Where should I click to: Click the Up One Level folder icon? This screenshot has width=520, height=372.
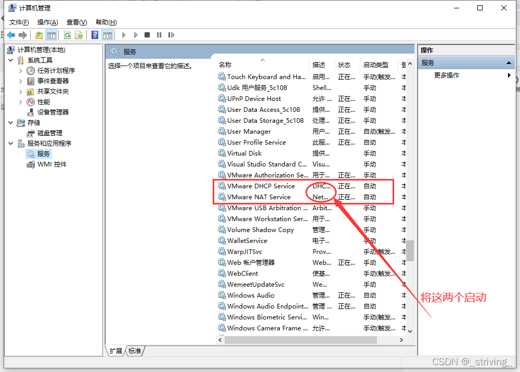[x=39, y=35]
